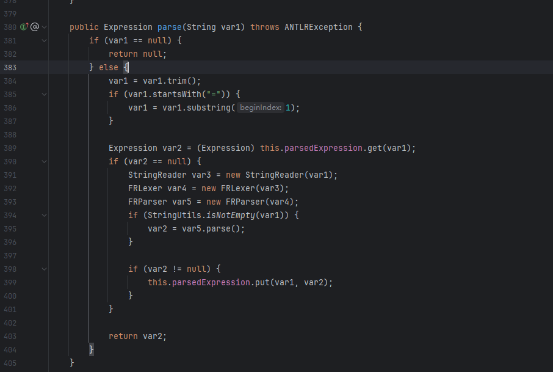Fold the if block at line 381
Screen dimensions: 553x372
coord(45,40)
